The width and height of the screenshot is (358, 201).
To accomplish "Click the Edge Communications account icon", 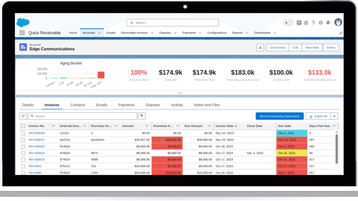I will coord(23,47).
